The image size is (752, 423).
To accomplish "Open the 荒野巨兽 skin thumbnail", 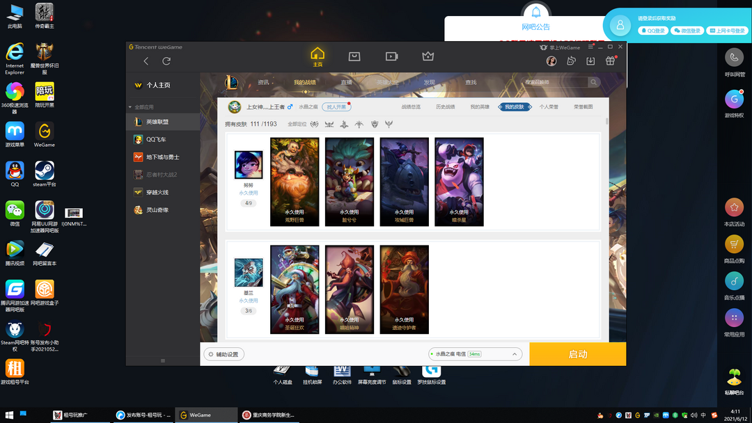I will (295, 182).
